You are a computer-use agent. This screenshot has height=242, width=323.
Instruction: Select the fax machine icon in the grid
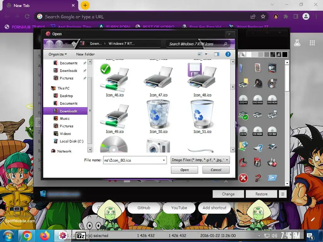point(272,146)
